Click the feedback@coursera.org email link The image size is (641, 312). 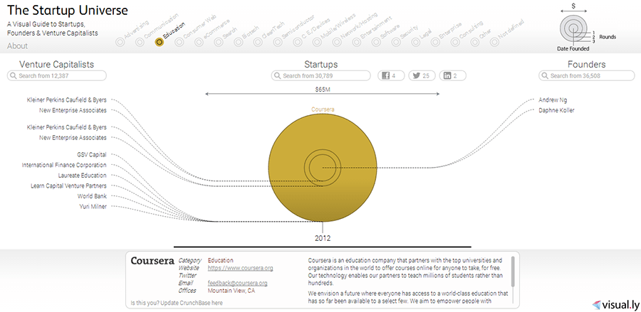coord(237,283)
